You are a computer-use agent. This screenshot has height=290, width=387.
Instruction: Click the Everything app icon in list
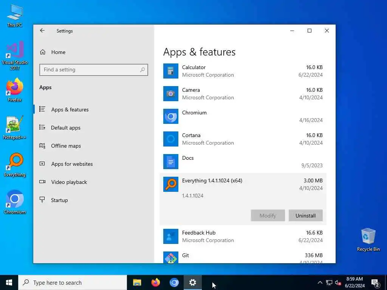point(170,184)
